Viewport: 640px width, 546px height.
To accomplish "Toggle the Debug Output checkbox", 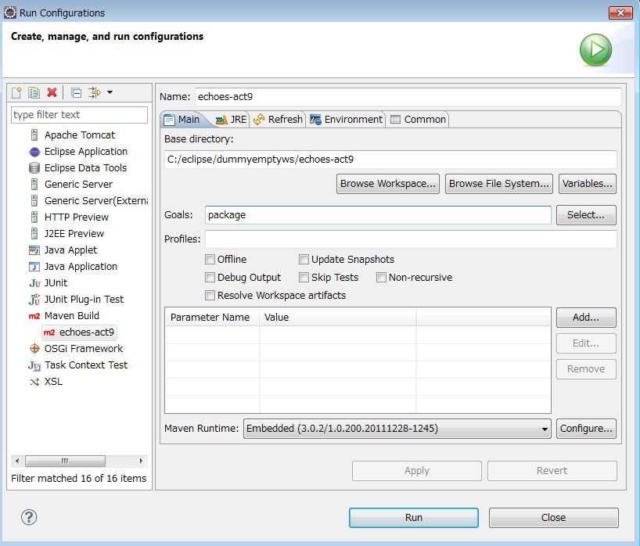I will point(210,278).
